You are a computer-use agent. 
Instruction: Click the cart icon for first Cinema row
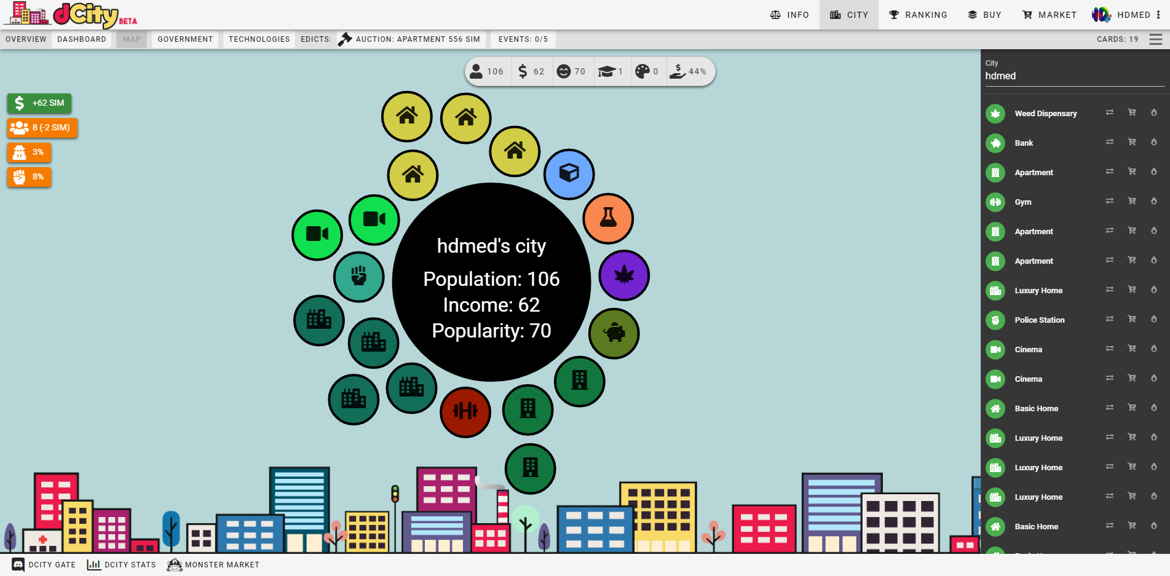coord(1132,349)
